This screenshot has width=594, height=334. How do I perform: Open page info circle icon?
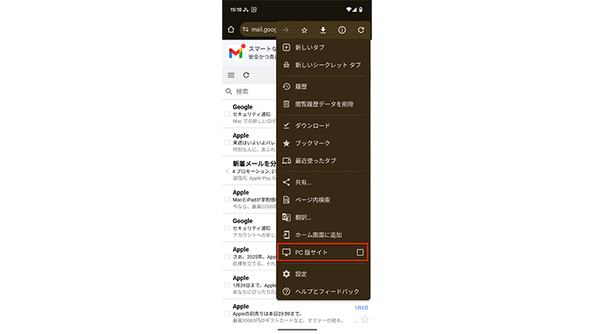click(x=342, y=30)
